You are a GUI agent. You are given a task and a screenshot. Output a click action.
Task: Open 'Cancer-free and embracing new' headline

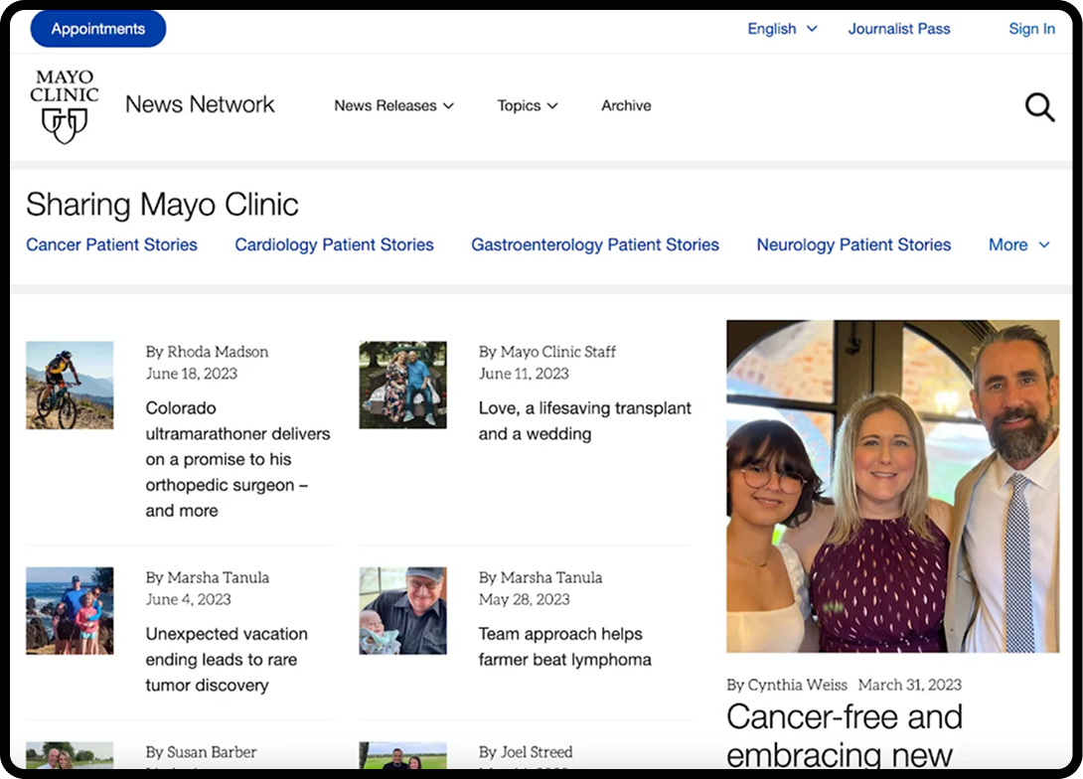pyautogui.click(x=844, y=735)
